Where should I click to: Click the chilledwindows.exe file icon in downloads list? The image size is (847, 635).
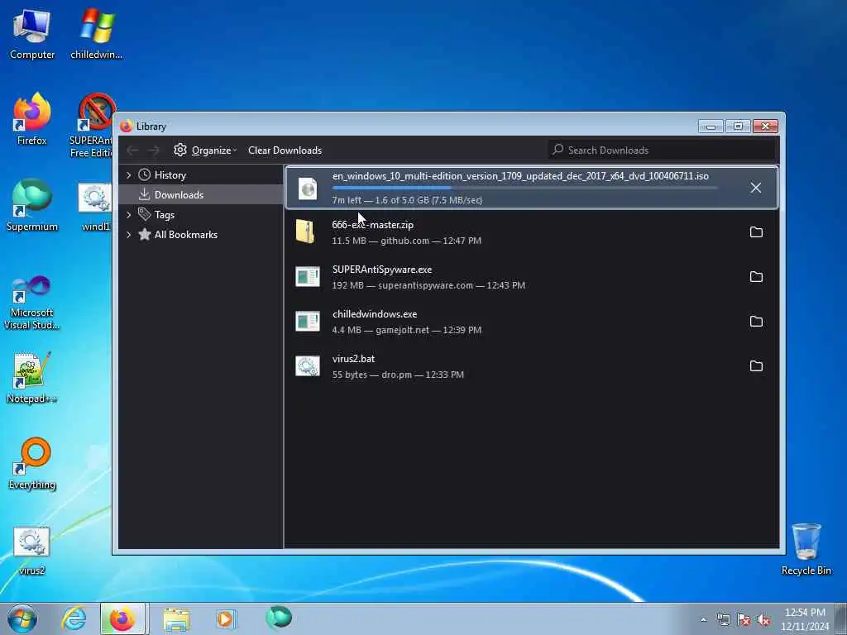[x=308, y=322]
